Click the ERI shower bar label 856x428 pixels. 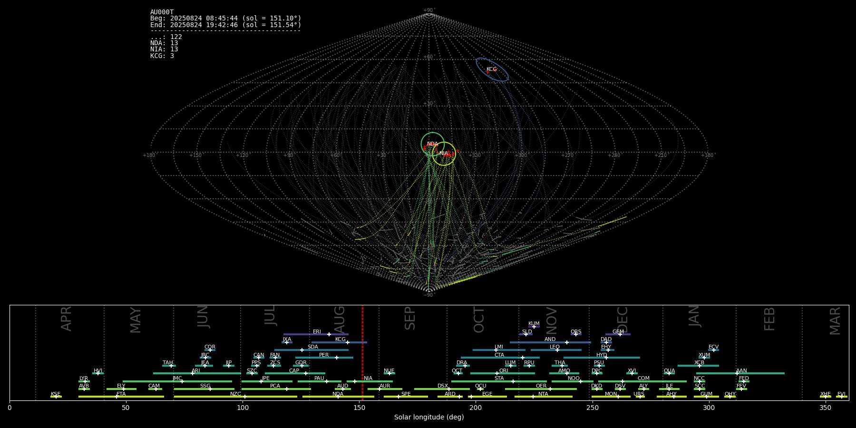tap(317, 332)
